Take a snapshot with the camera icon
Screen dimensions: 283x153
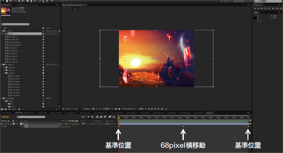pyautogui.click(x=93, y=109)
